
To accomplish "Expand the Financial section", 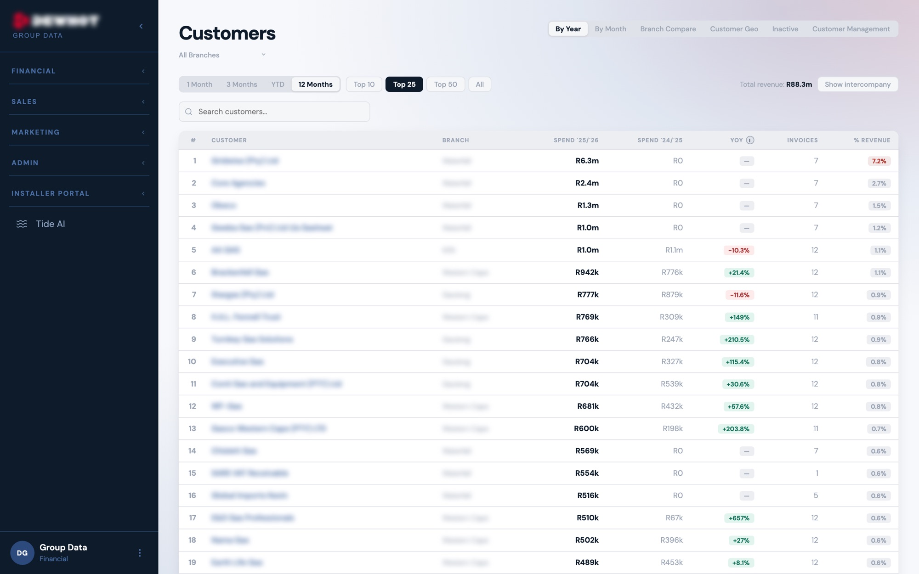I will 79,71.
